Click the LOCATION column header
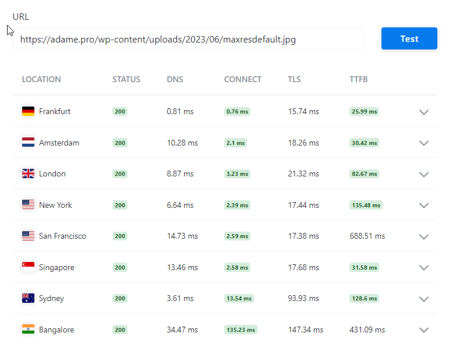This screenshot has height=354, width=449. tap(41, 79)
